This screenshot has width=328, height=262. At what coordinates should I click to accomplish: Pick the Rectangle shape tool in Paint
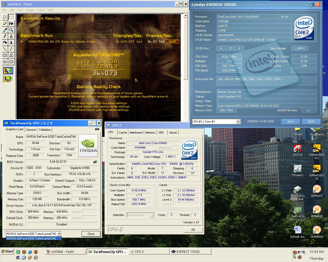(5, 56)
